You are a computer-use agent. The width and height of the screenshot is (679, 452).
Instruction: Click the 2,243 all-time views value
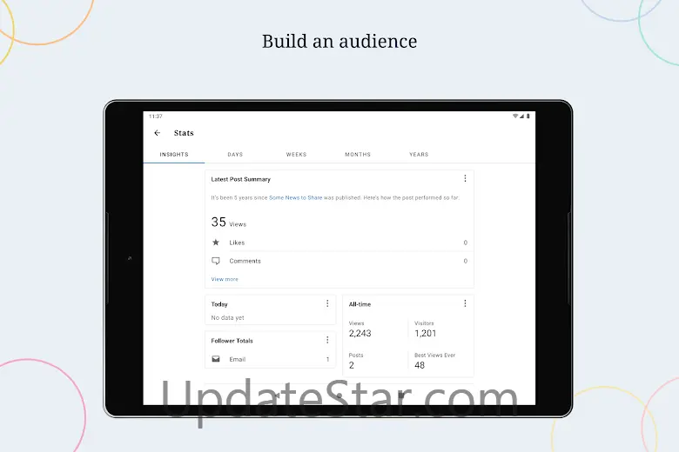360,333
